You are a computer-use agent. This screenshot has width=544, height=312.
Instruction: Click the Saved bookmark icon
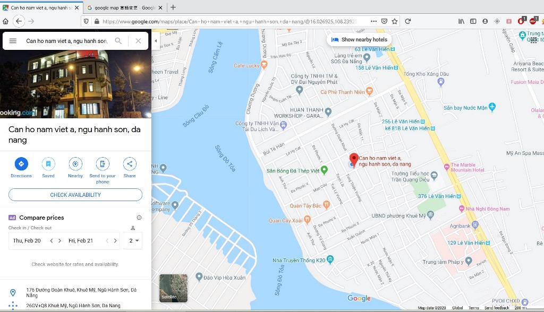48,164
